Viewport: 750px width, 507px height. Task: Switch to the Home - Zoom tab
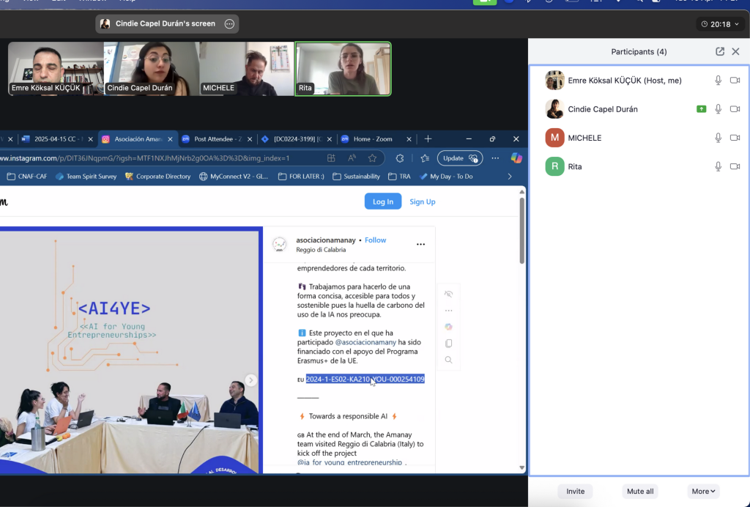pyautogui.click(x=376, y=139)
